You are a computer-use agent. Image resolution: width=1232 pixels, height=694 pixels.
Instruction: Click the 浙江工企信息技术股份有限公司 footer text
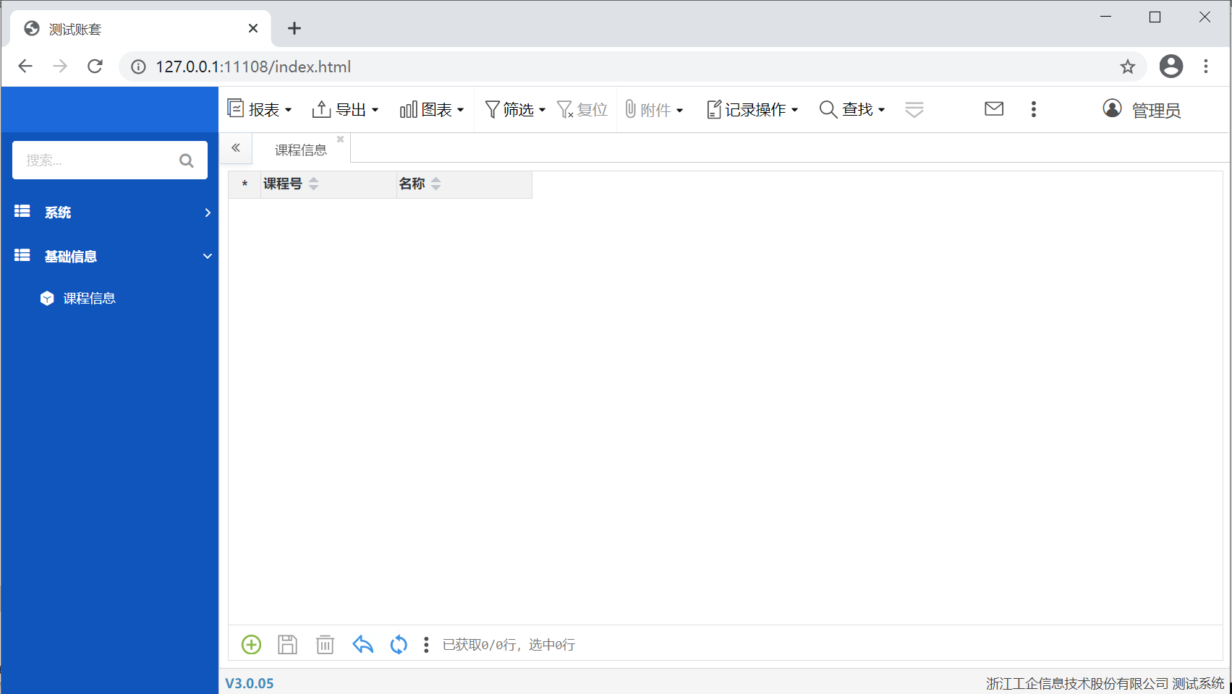pyautogui.click(x=1077, y=683)
